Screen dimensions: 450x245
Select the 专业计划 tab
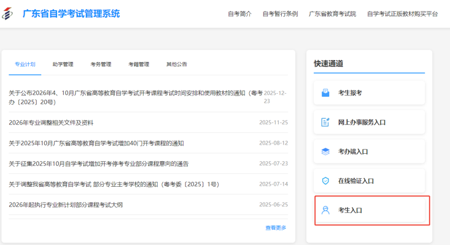pyautogui.click(x=25, y=64)
